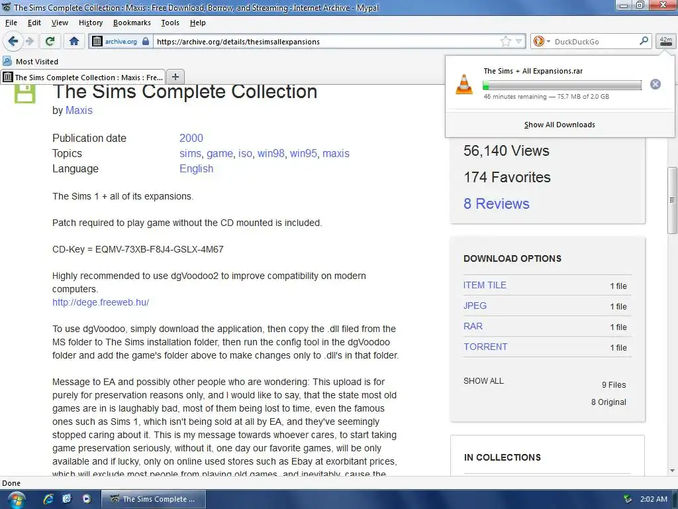The height and width of the screenshot is (509, 678).
Task: Click the 56,140 Views text
Action: pyautogui.click(x=507, y=150)
